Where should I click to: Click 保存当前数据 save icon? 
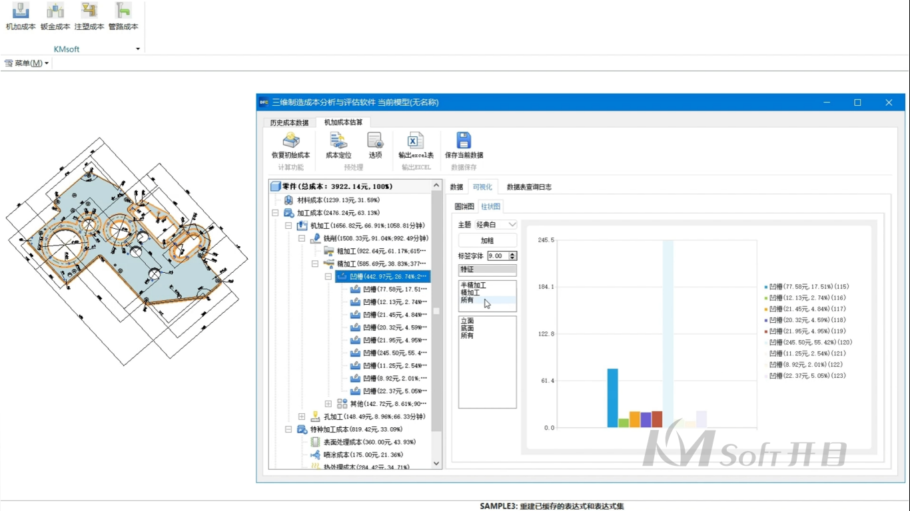[464, 141]
